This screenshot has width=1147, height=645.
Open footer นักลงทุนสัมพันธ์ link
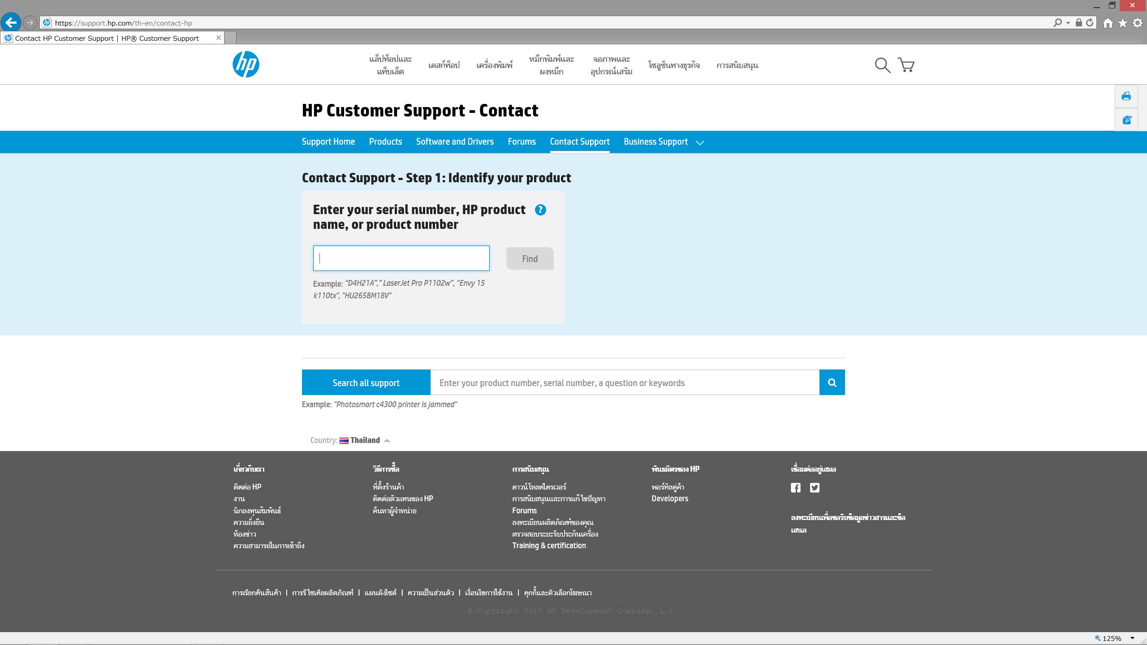257,511
